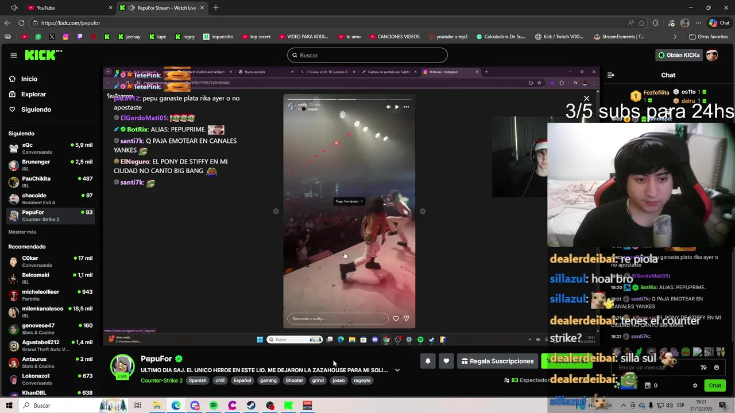Open the emoji picker in chat input
The image size is (735, 413).
[716, 368]
